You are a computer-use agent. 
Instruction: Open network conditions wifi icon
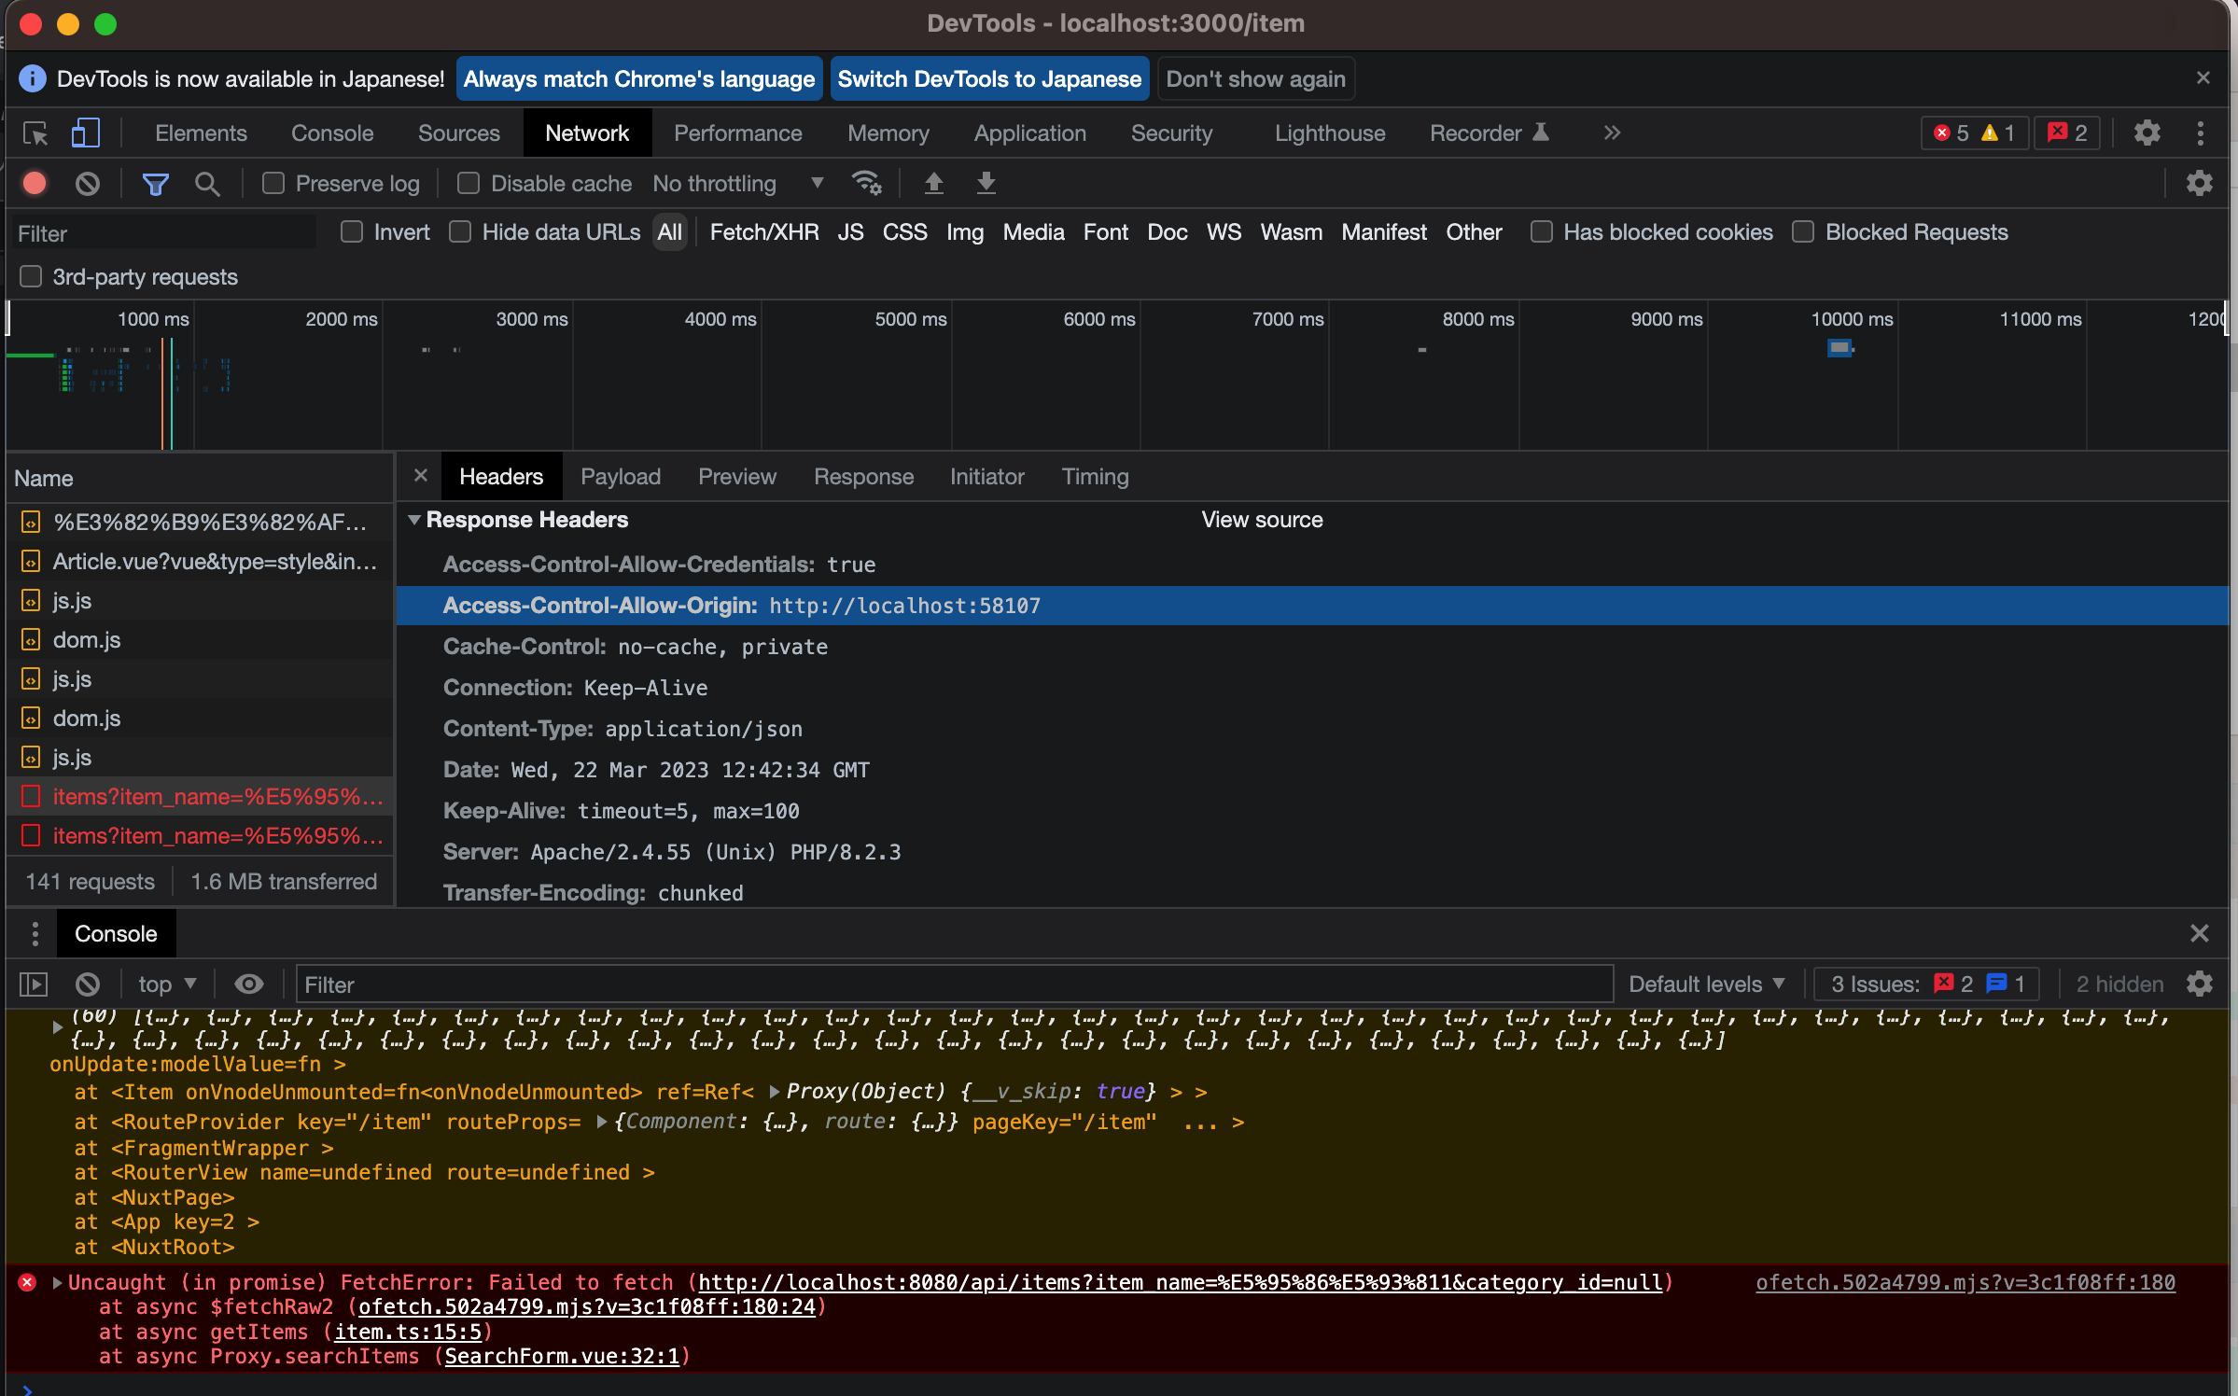866,184
